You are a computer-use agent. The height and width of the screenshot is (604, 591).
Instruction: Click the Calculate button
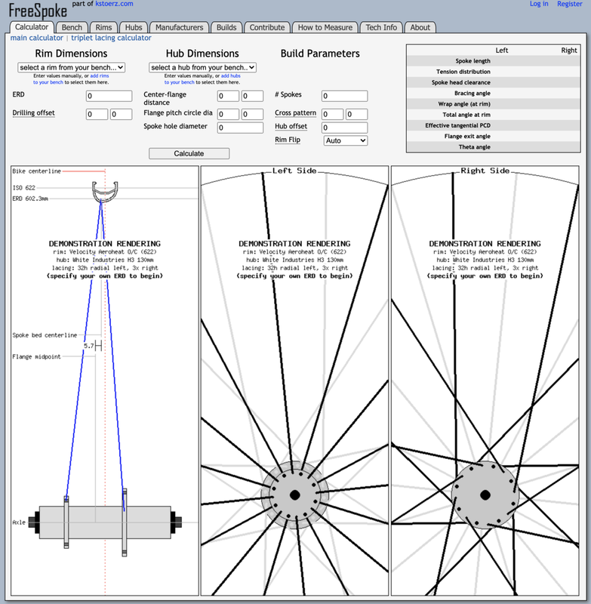(x=189, y=153)
